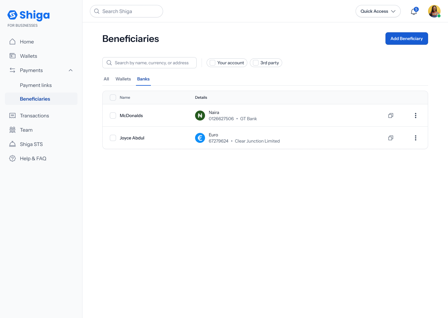The image size is (448, 318).
Task: Click the Payments arrows icon
Action: pyautogui.click(x=12, y=70)
